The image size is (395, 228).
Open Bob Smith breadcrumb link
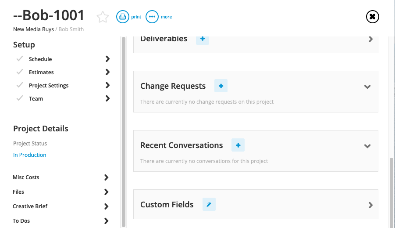click(71, 29)
